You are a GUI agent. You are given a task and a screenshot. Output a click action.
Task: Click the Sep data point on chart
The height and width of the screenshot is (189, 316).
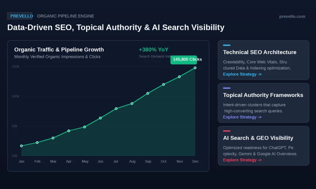148,93
